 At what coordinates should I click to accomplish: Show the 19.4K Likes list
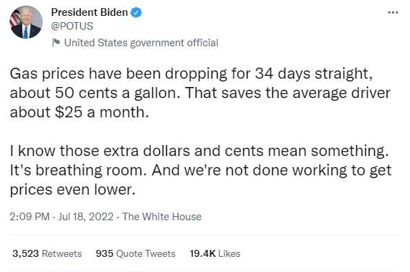pos(215,253)
